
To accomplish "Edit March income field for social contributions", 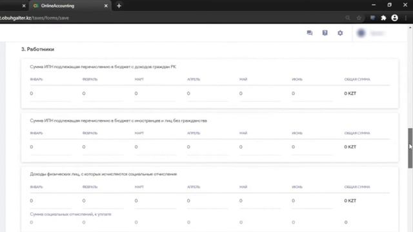I will [x=155, y=201].
